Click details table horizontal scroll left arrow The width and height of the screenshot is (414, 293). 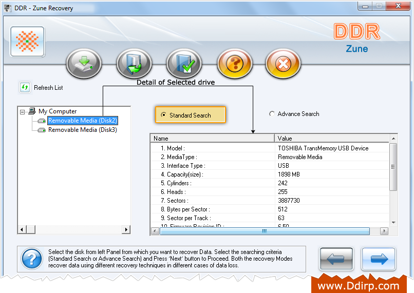tap(155, 231)
